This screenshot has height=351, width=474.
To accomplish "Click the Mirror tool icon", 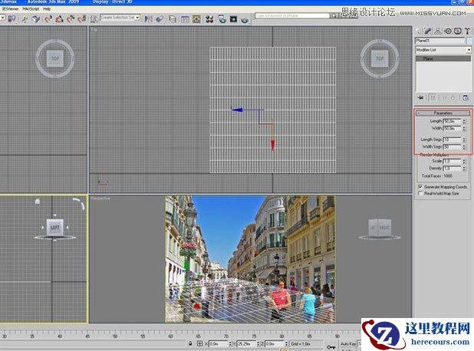I will pyautogui.click(x=148, y=19).
